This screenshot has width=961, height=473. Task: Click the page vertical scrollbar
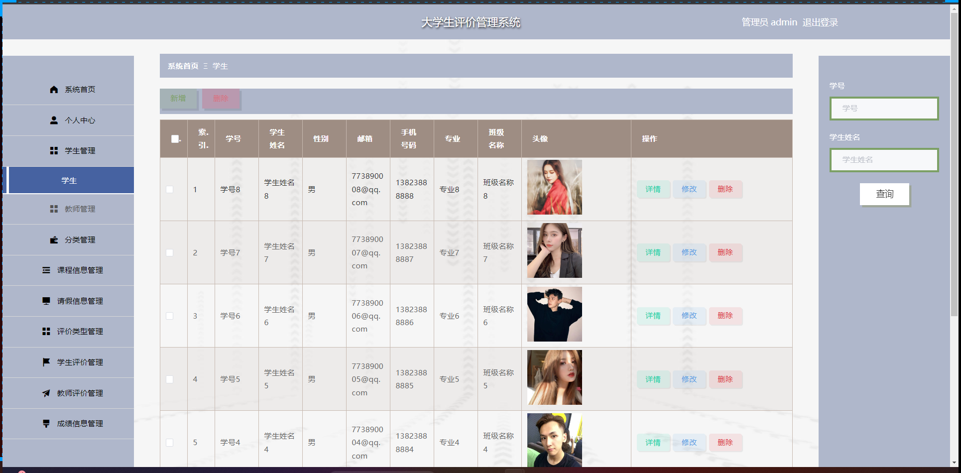pos(954,164)
